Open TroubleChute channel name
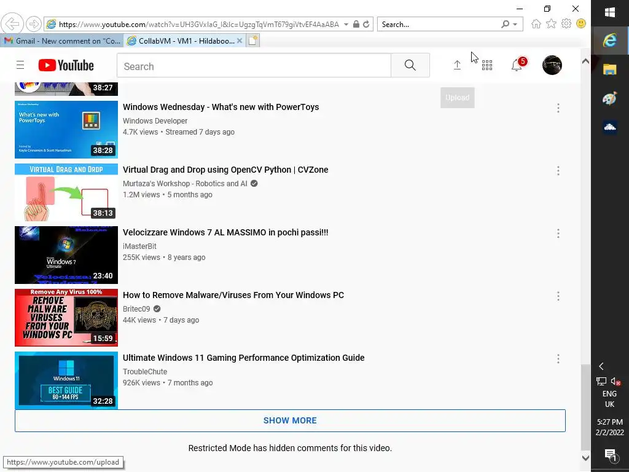 pyautogui.click(x=145, y=371)
